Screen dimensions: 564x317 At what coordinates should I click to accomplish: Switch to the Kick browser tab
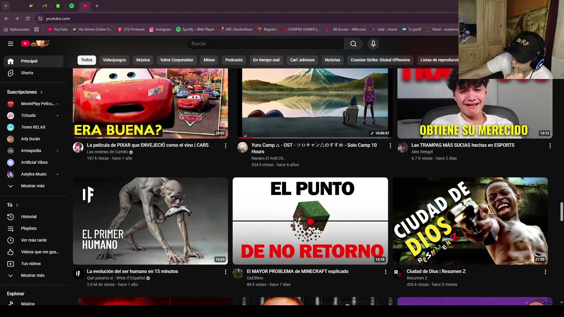coord(58,6)
